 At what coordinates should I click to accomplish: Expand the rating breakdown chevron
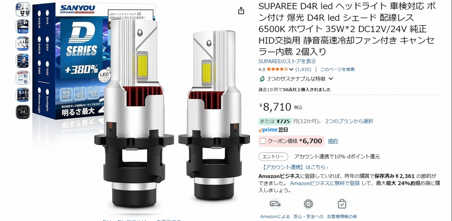[291, 69]
